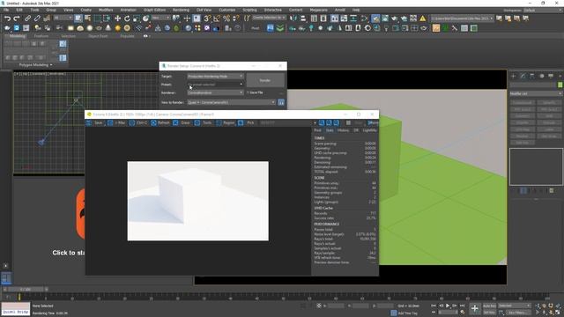Click the Render button in Render Setup
564x317 pixels.
[265, 80]
